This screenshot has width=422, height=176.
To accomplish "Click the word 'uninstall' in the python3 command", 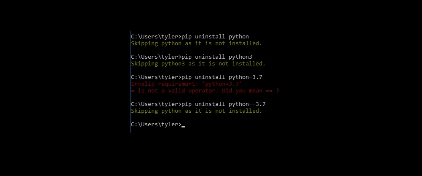I will pos(210,57).
